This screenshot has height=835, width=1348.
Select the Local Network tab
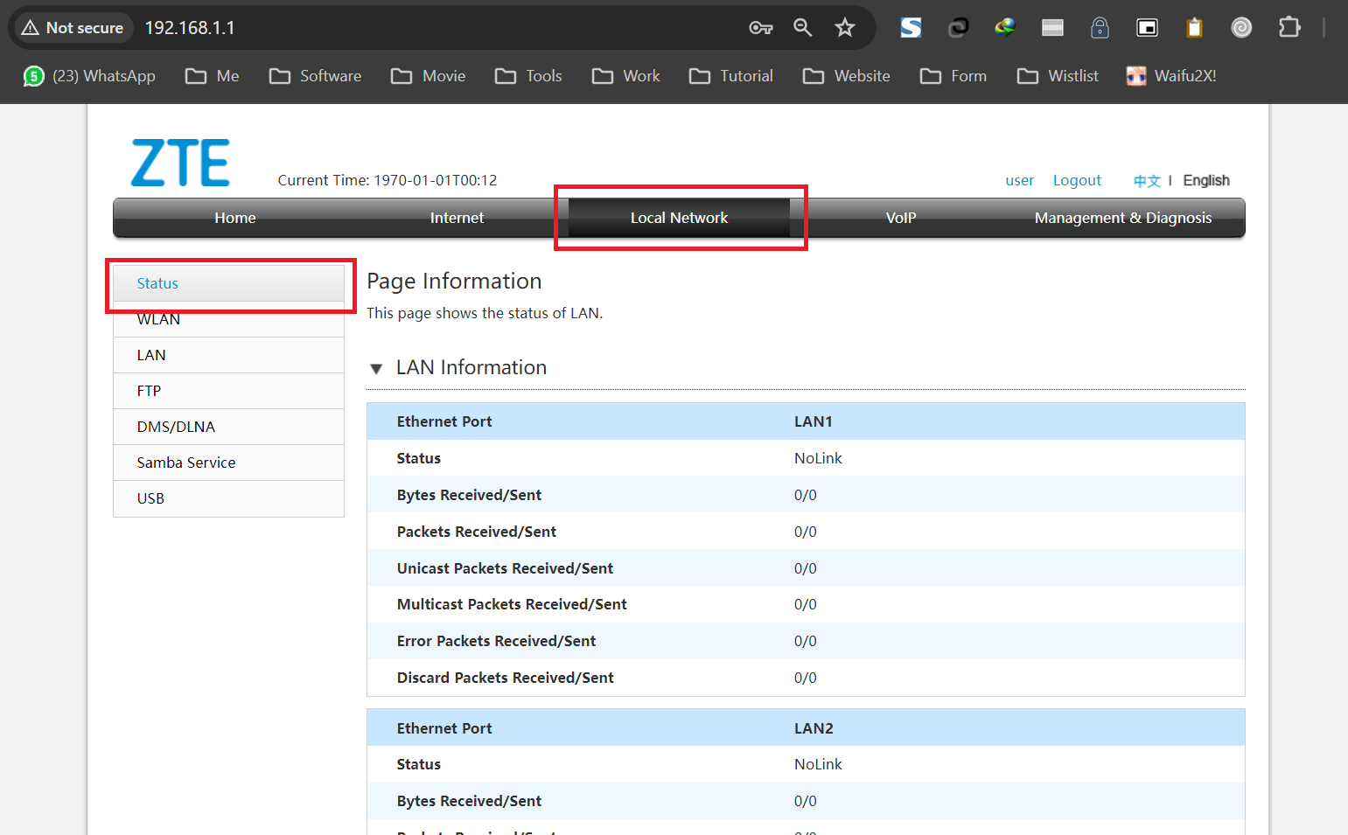pyautogui.click(x=679, y=218)
